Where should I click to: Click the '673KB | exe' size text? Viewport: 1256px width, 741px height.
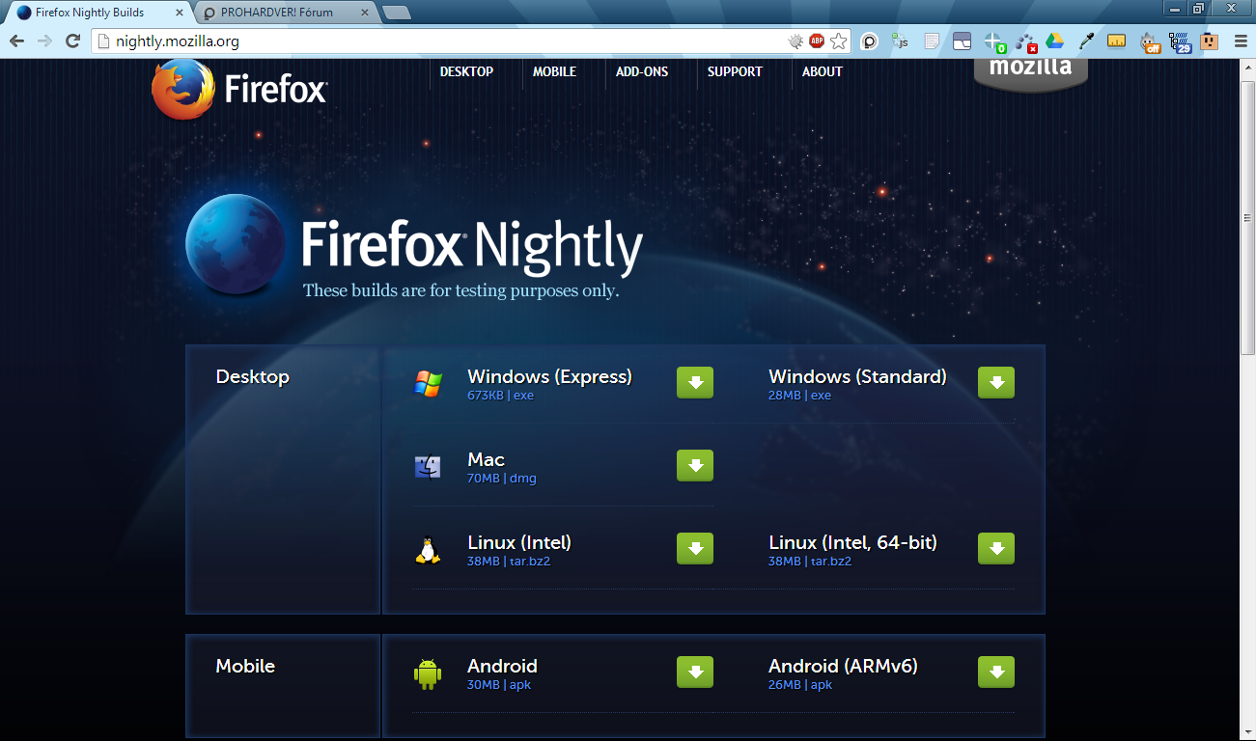(500, 396)
